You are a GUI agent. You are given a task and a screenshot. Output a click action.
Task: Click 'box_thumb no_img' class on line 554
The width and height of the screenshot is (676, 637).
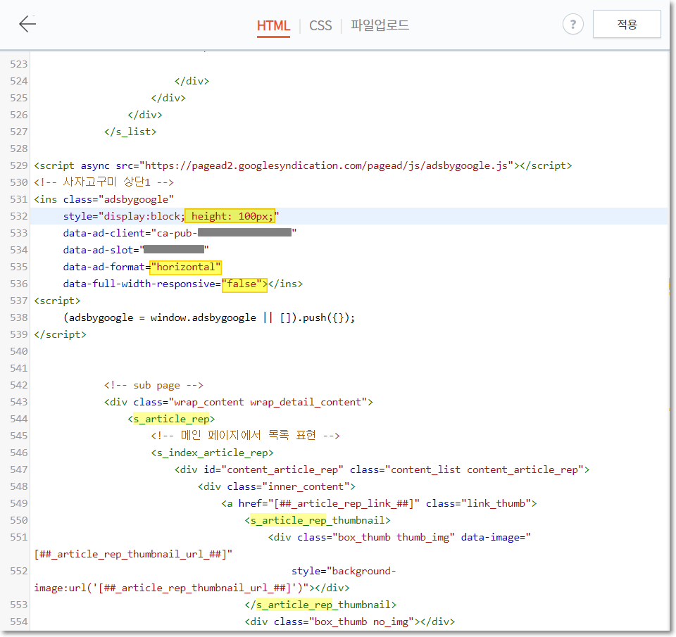click(361, 622)
